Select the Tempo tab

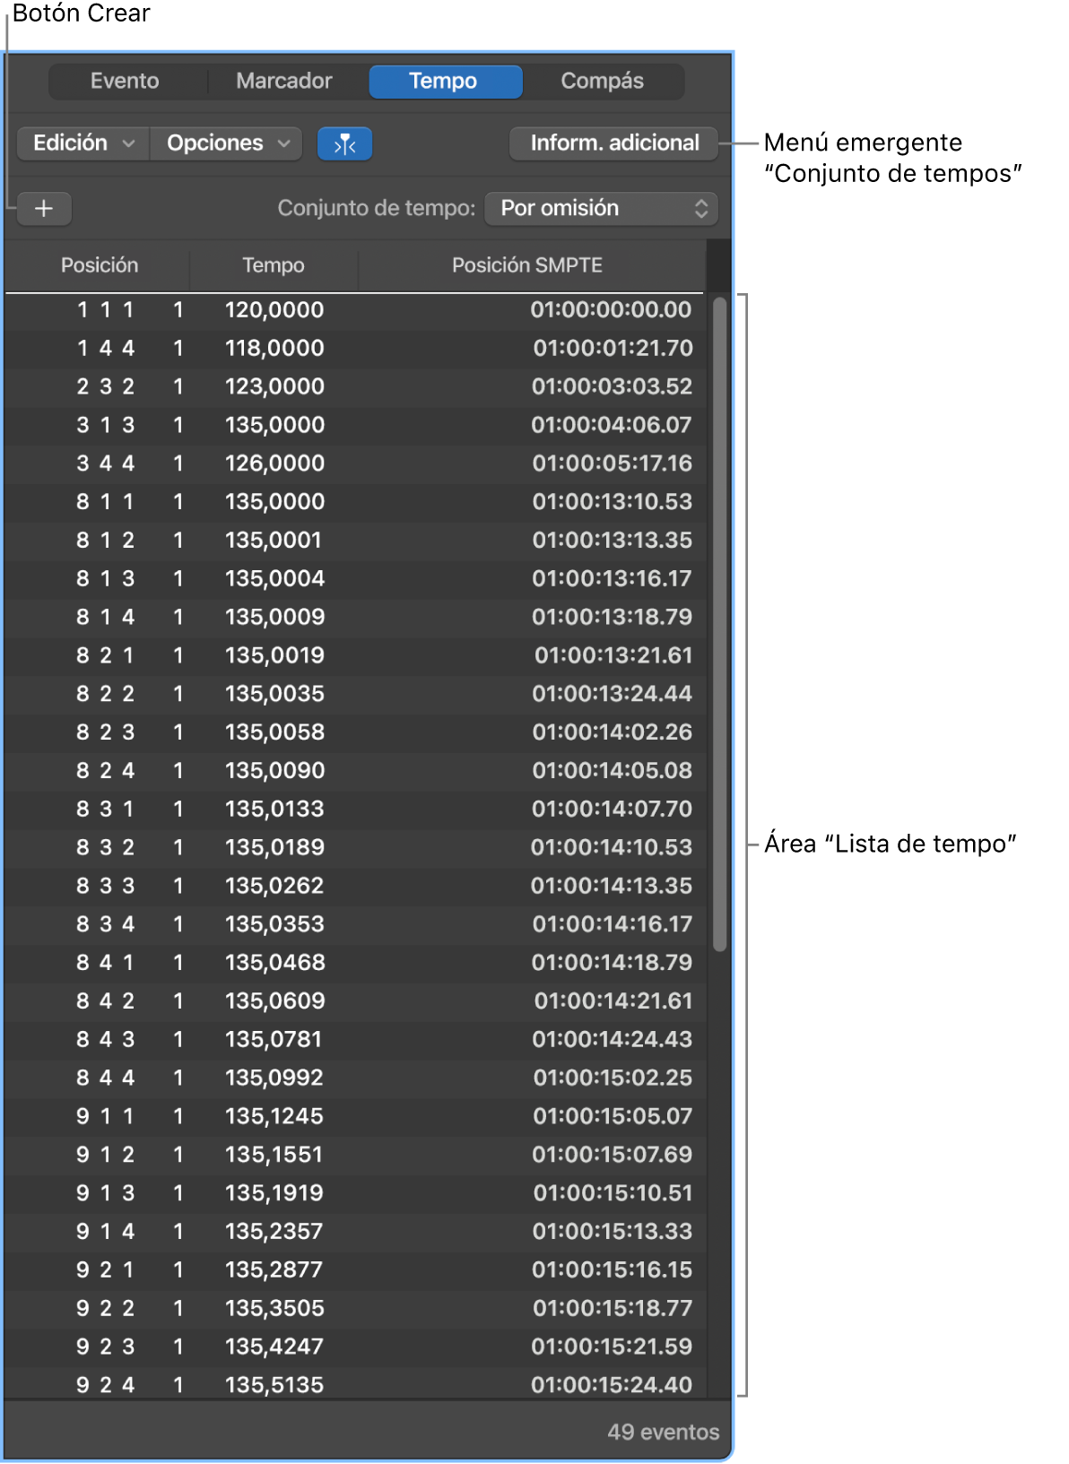pos(445,81)
